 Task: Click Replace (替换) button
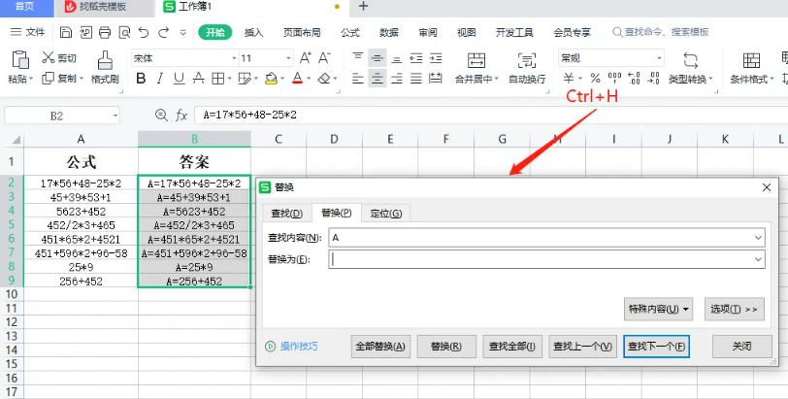tap(446, 347)
